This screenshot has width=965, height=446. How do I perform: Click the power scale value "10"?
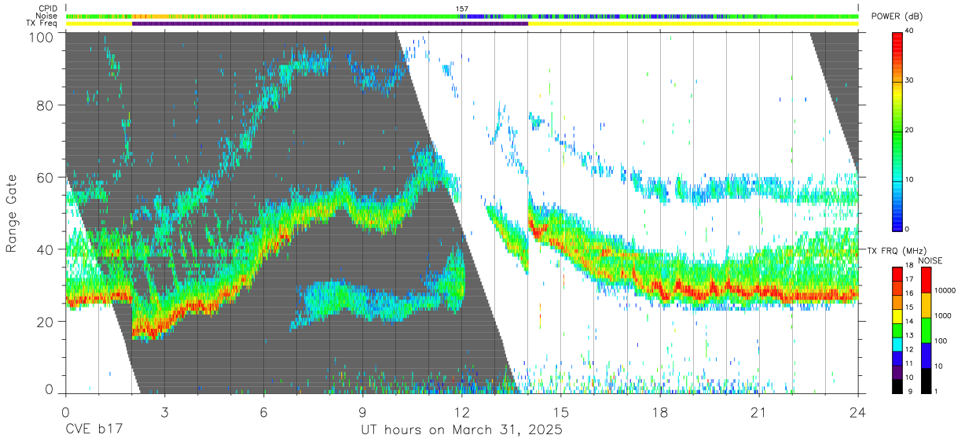pos(911,180)
